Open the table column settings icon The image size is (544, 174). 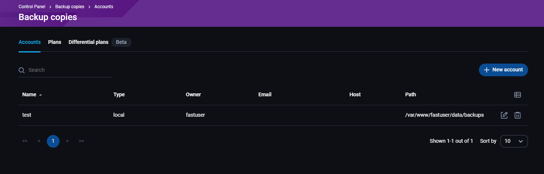point(517,95)
